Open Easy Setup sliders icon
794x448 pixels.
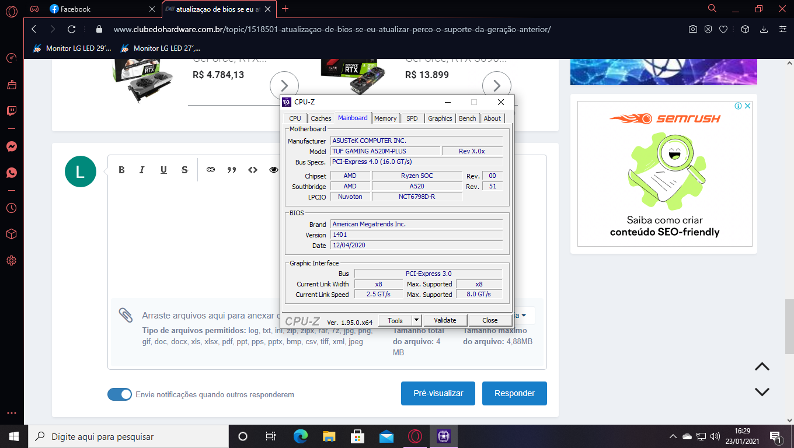[x=782, y=29]
